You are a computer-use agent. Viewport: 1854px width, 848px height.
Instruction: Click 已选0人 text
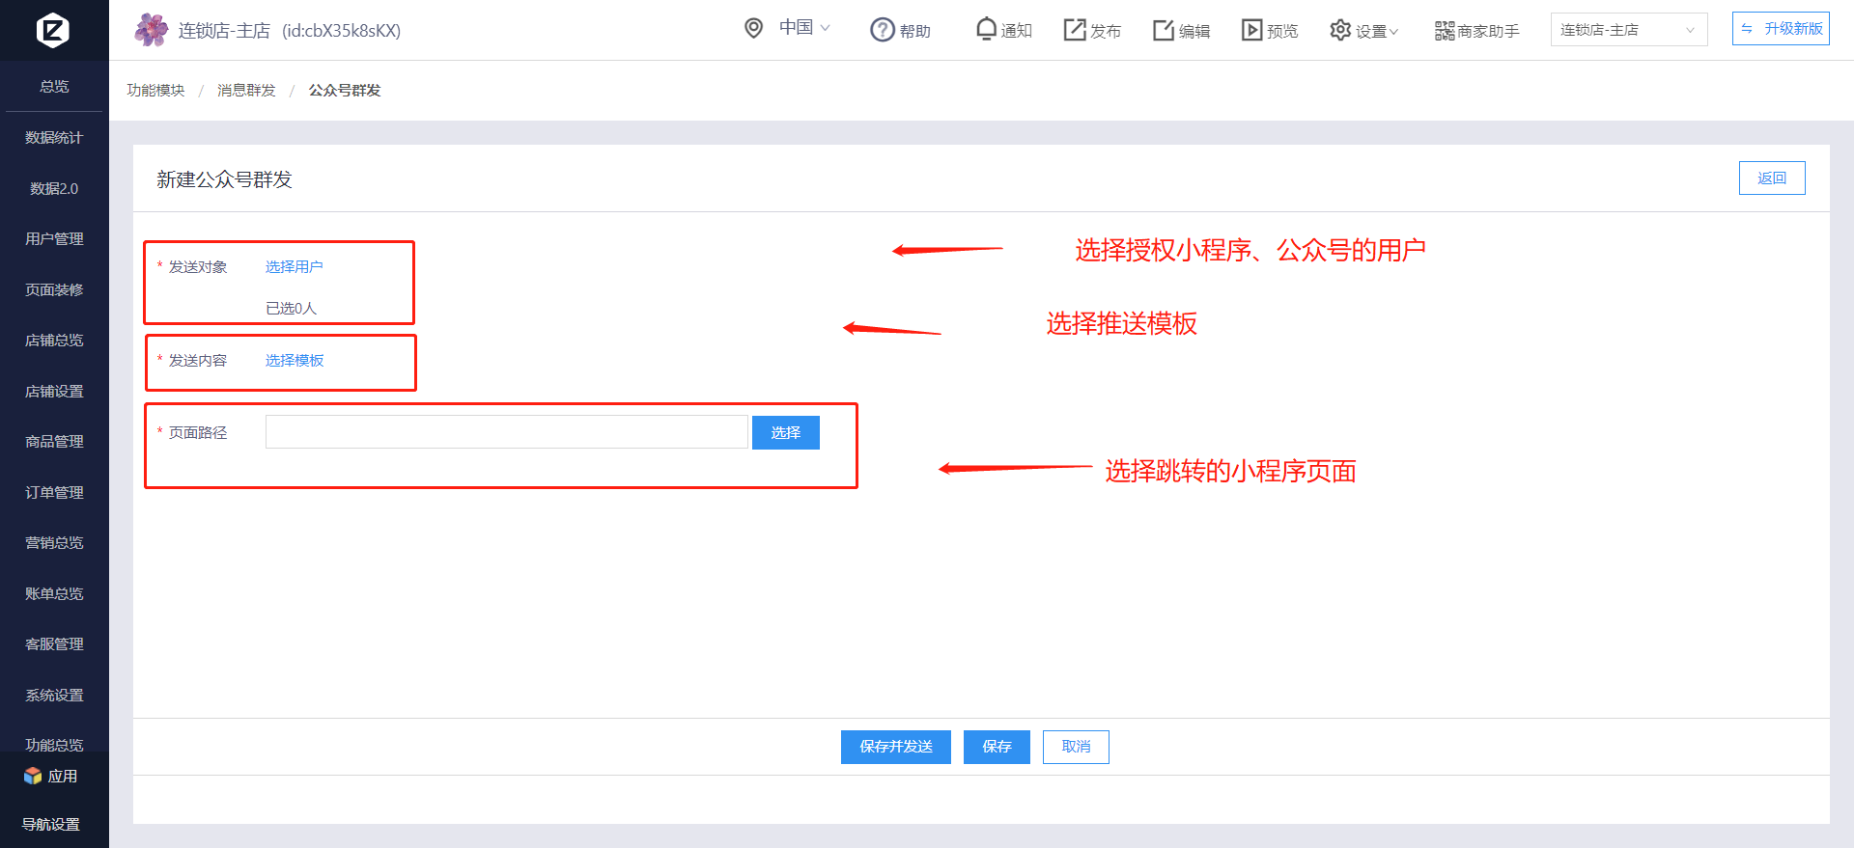tap(291, 309)
